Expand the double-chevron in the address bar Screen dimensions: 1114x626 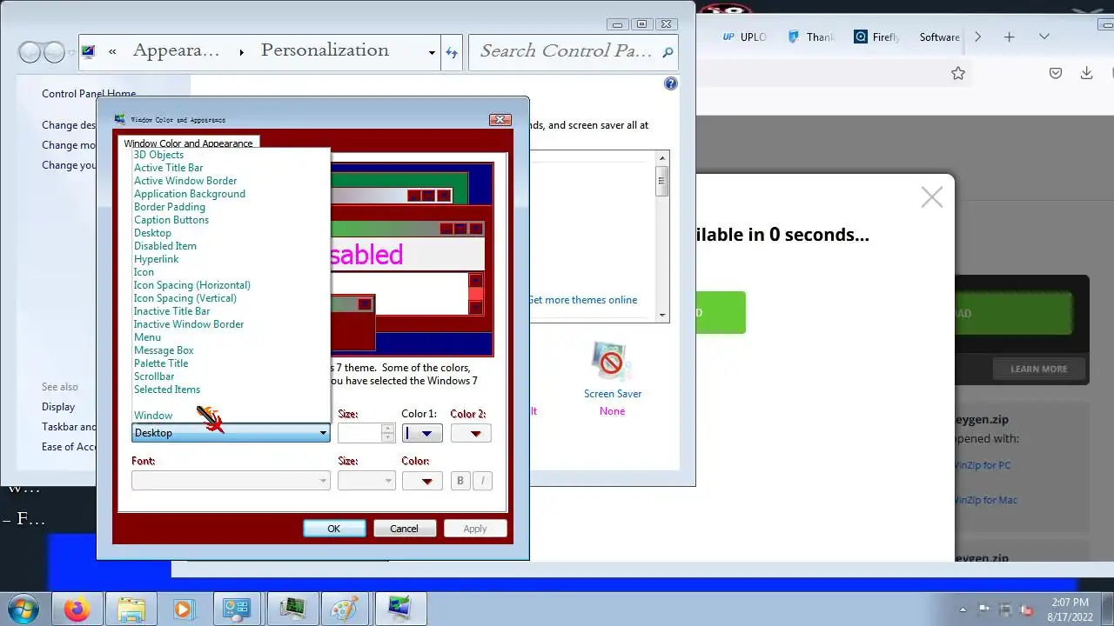(x=113, y=51)
